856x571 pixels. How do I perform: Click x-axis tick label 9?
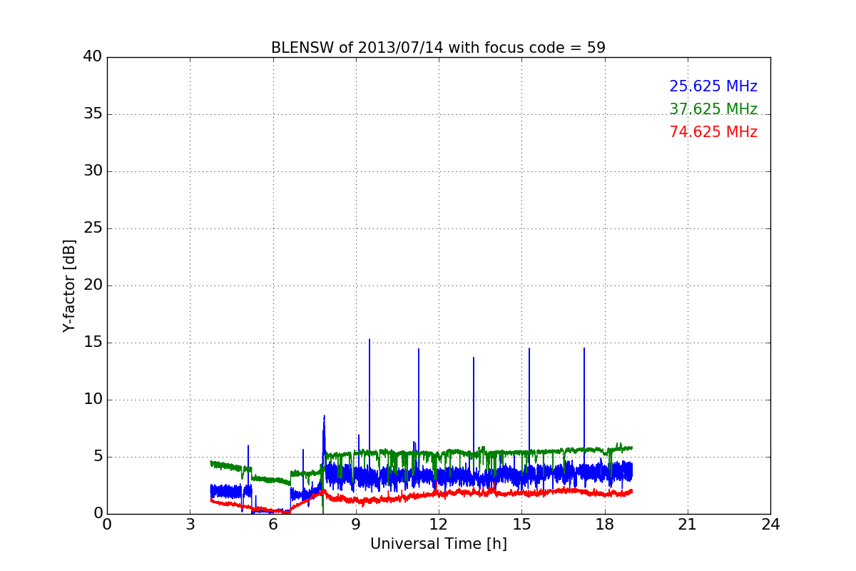(x=356, y=524)
